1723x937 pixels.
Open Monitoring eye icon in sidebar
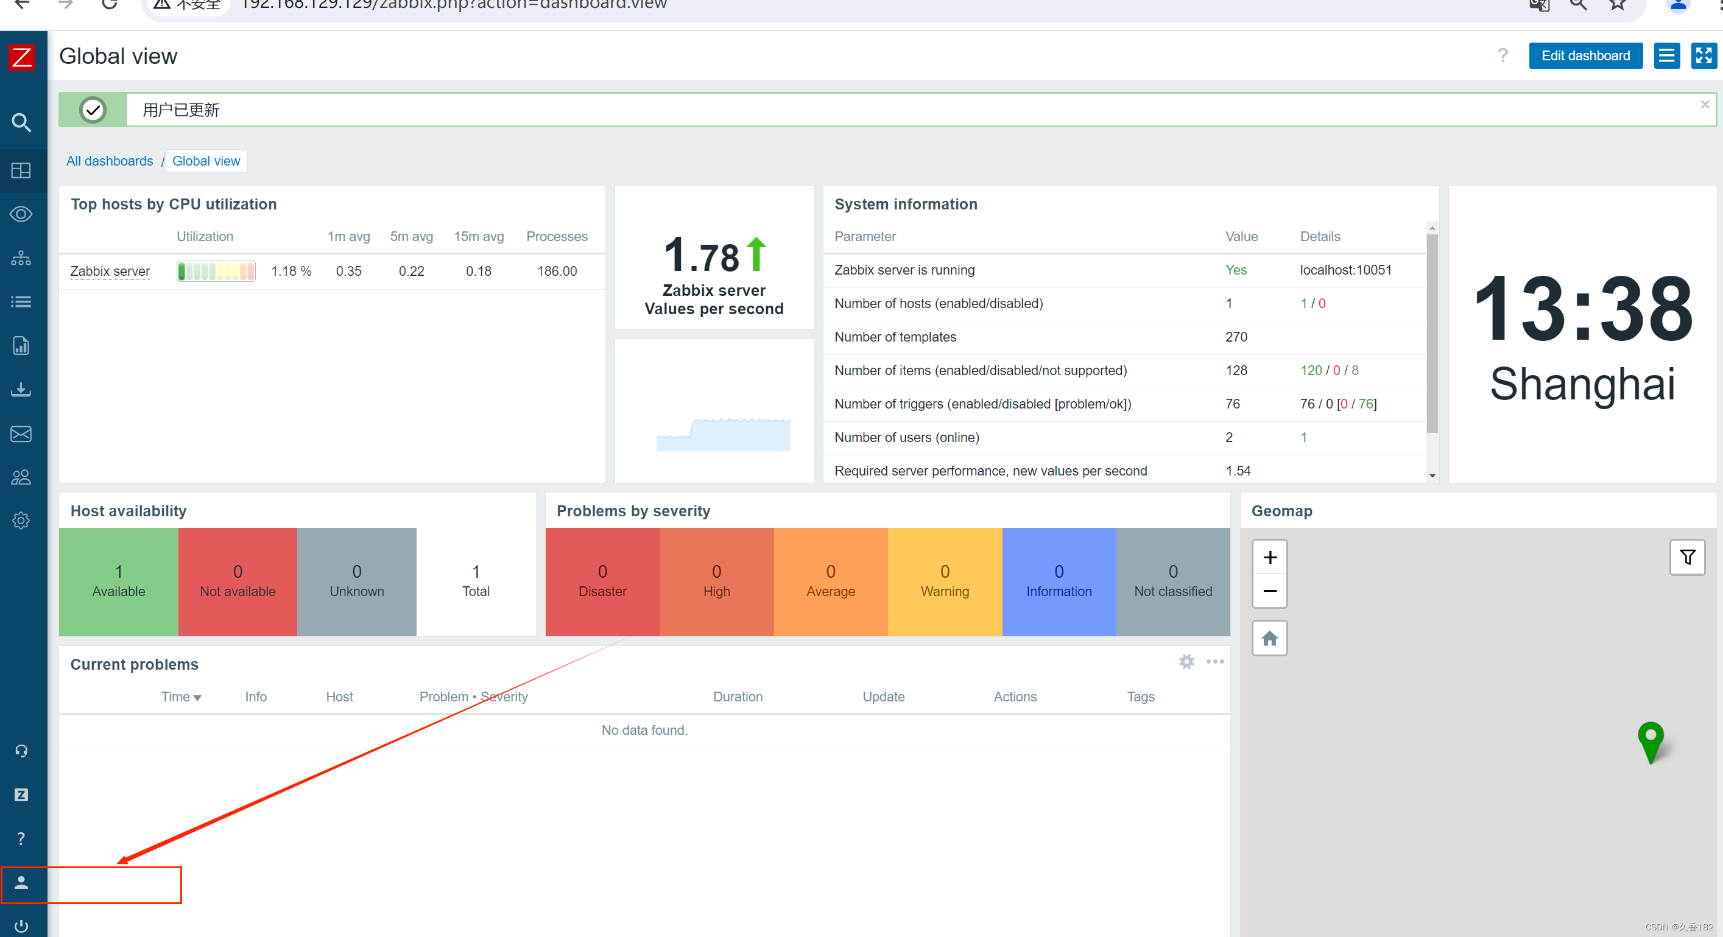tap(21, 214)
